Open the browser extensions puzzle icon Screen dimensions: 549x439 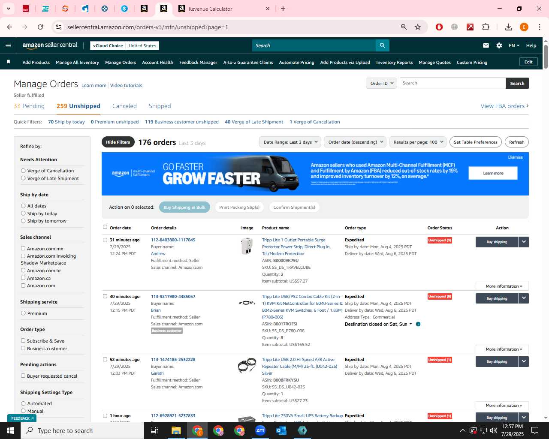486,27
